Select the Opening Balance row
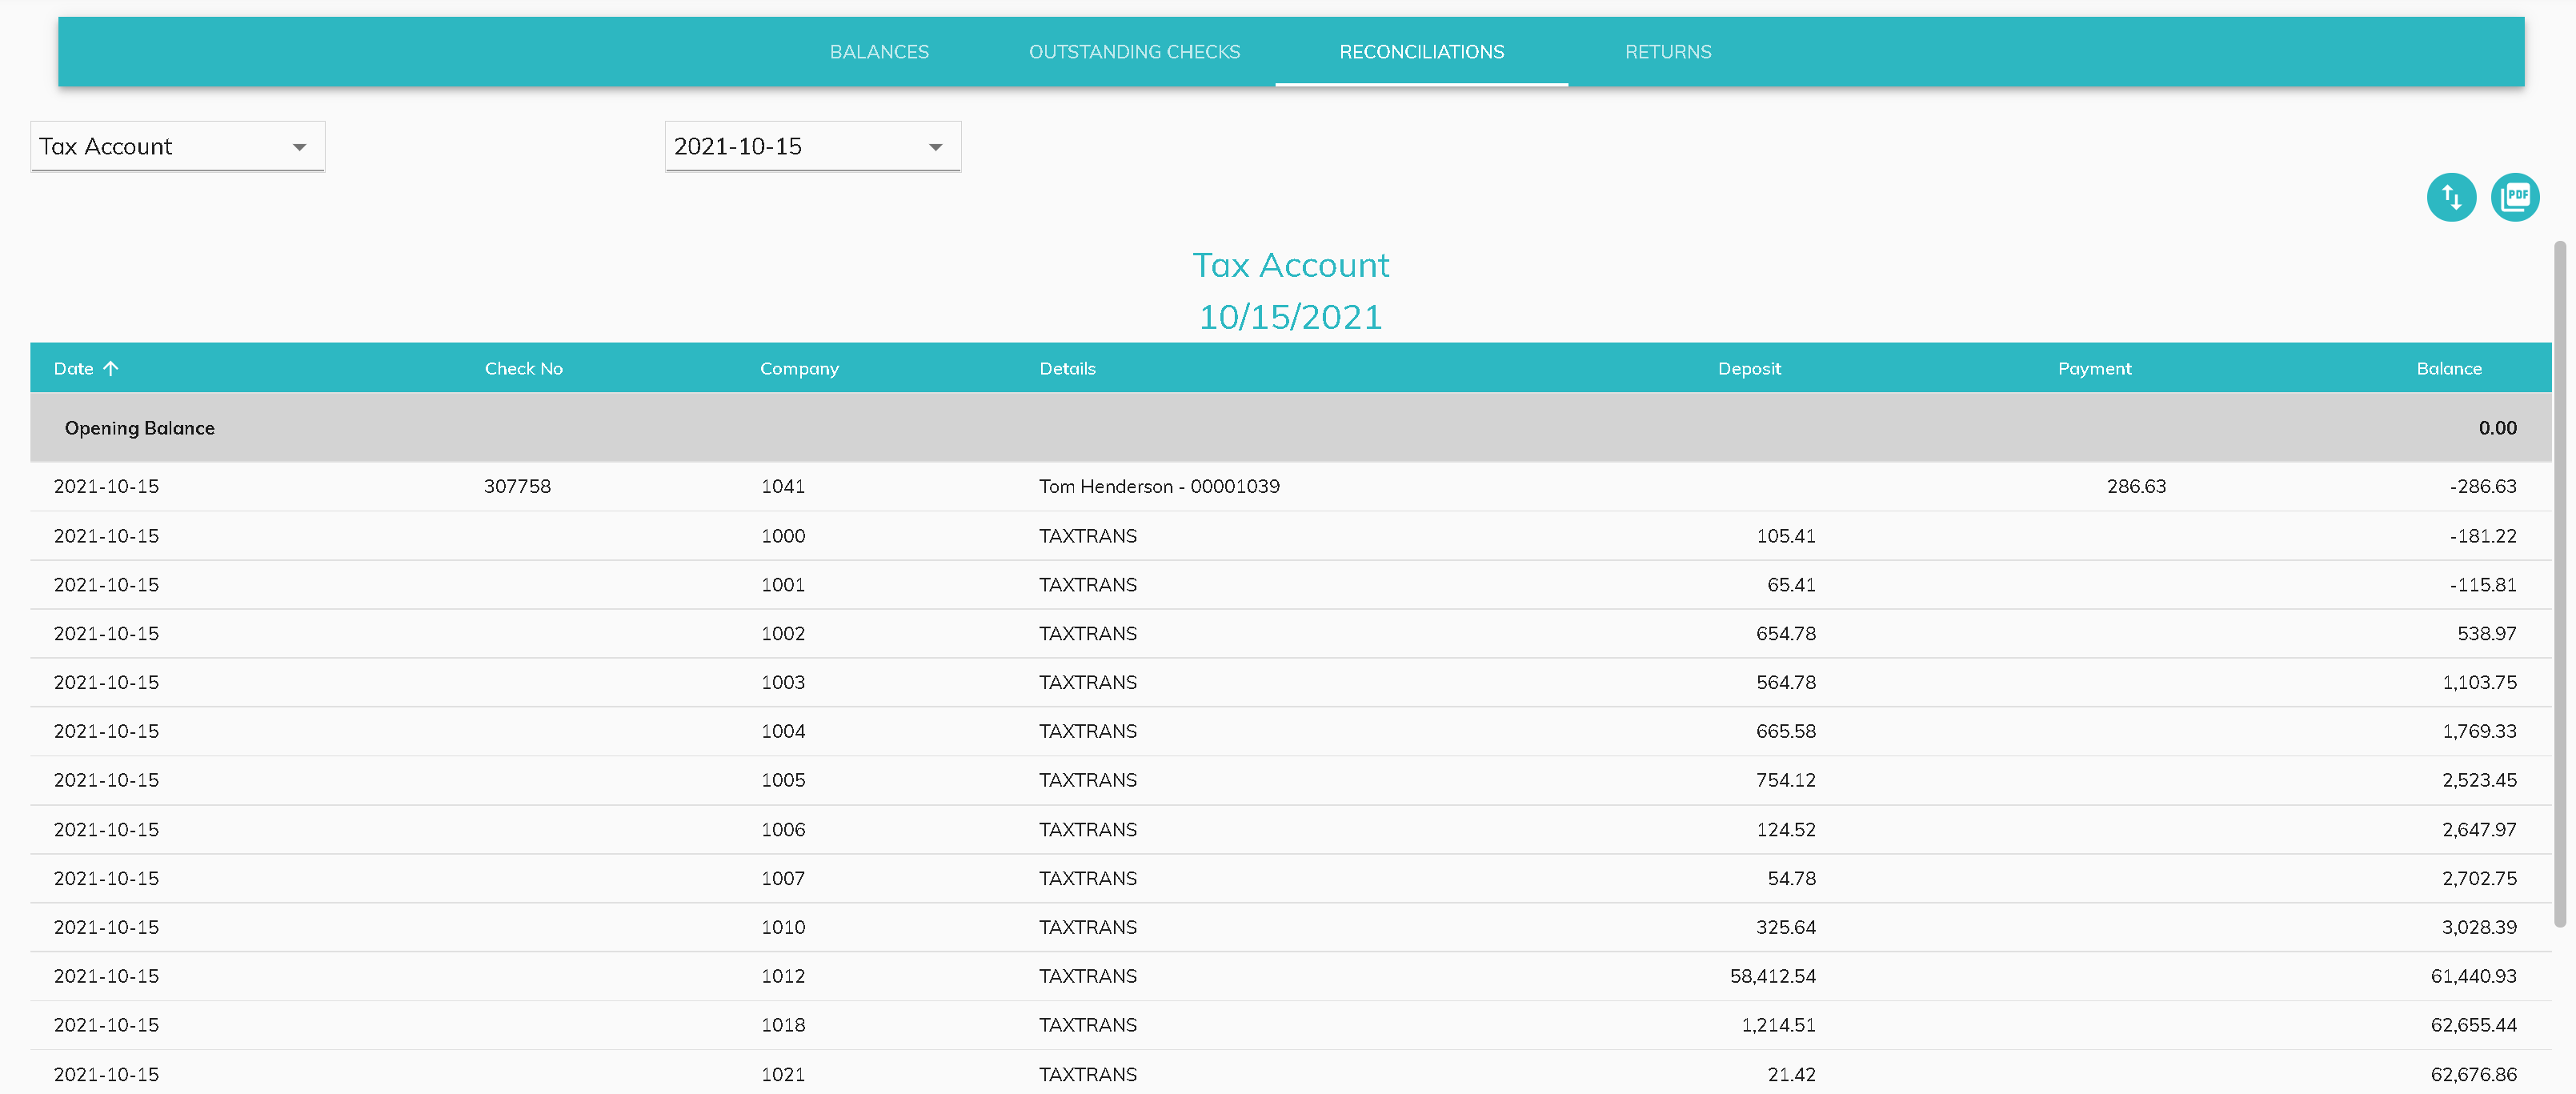This screenshot has width=2576, height=1094. (140, 428)
